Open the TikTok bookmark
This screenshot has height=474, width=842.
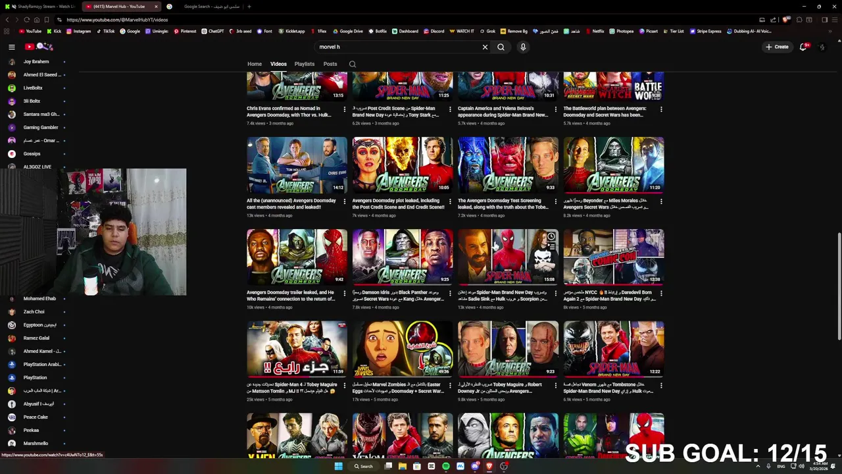click(105, 31)
